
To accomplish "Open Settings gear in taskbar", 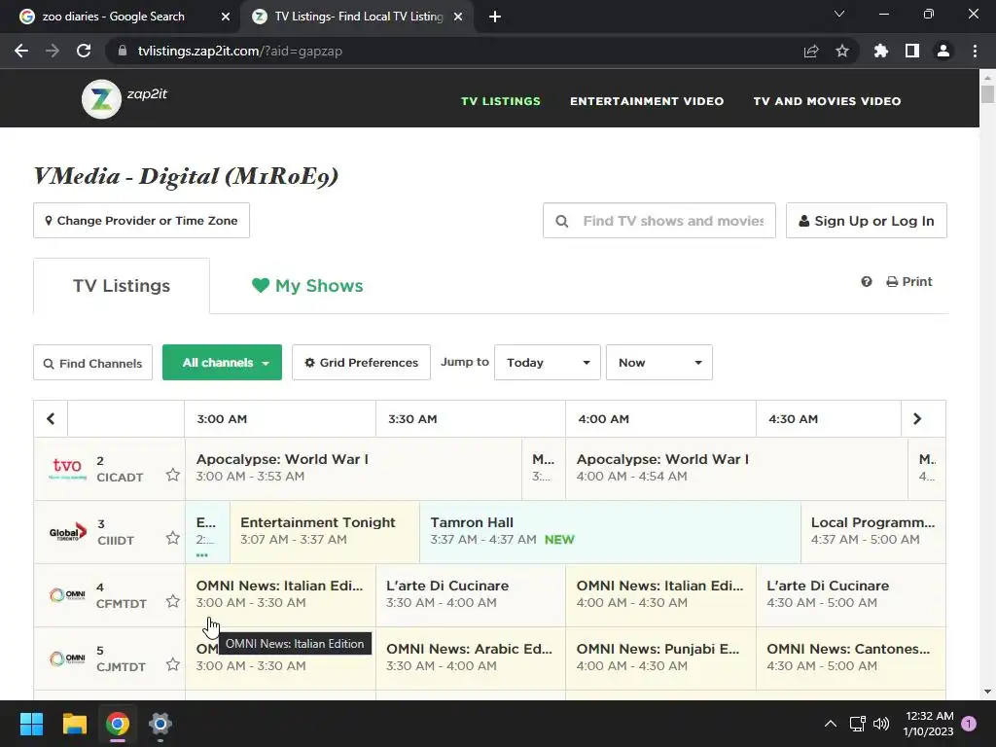I will click(x=160, y=724).
